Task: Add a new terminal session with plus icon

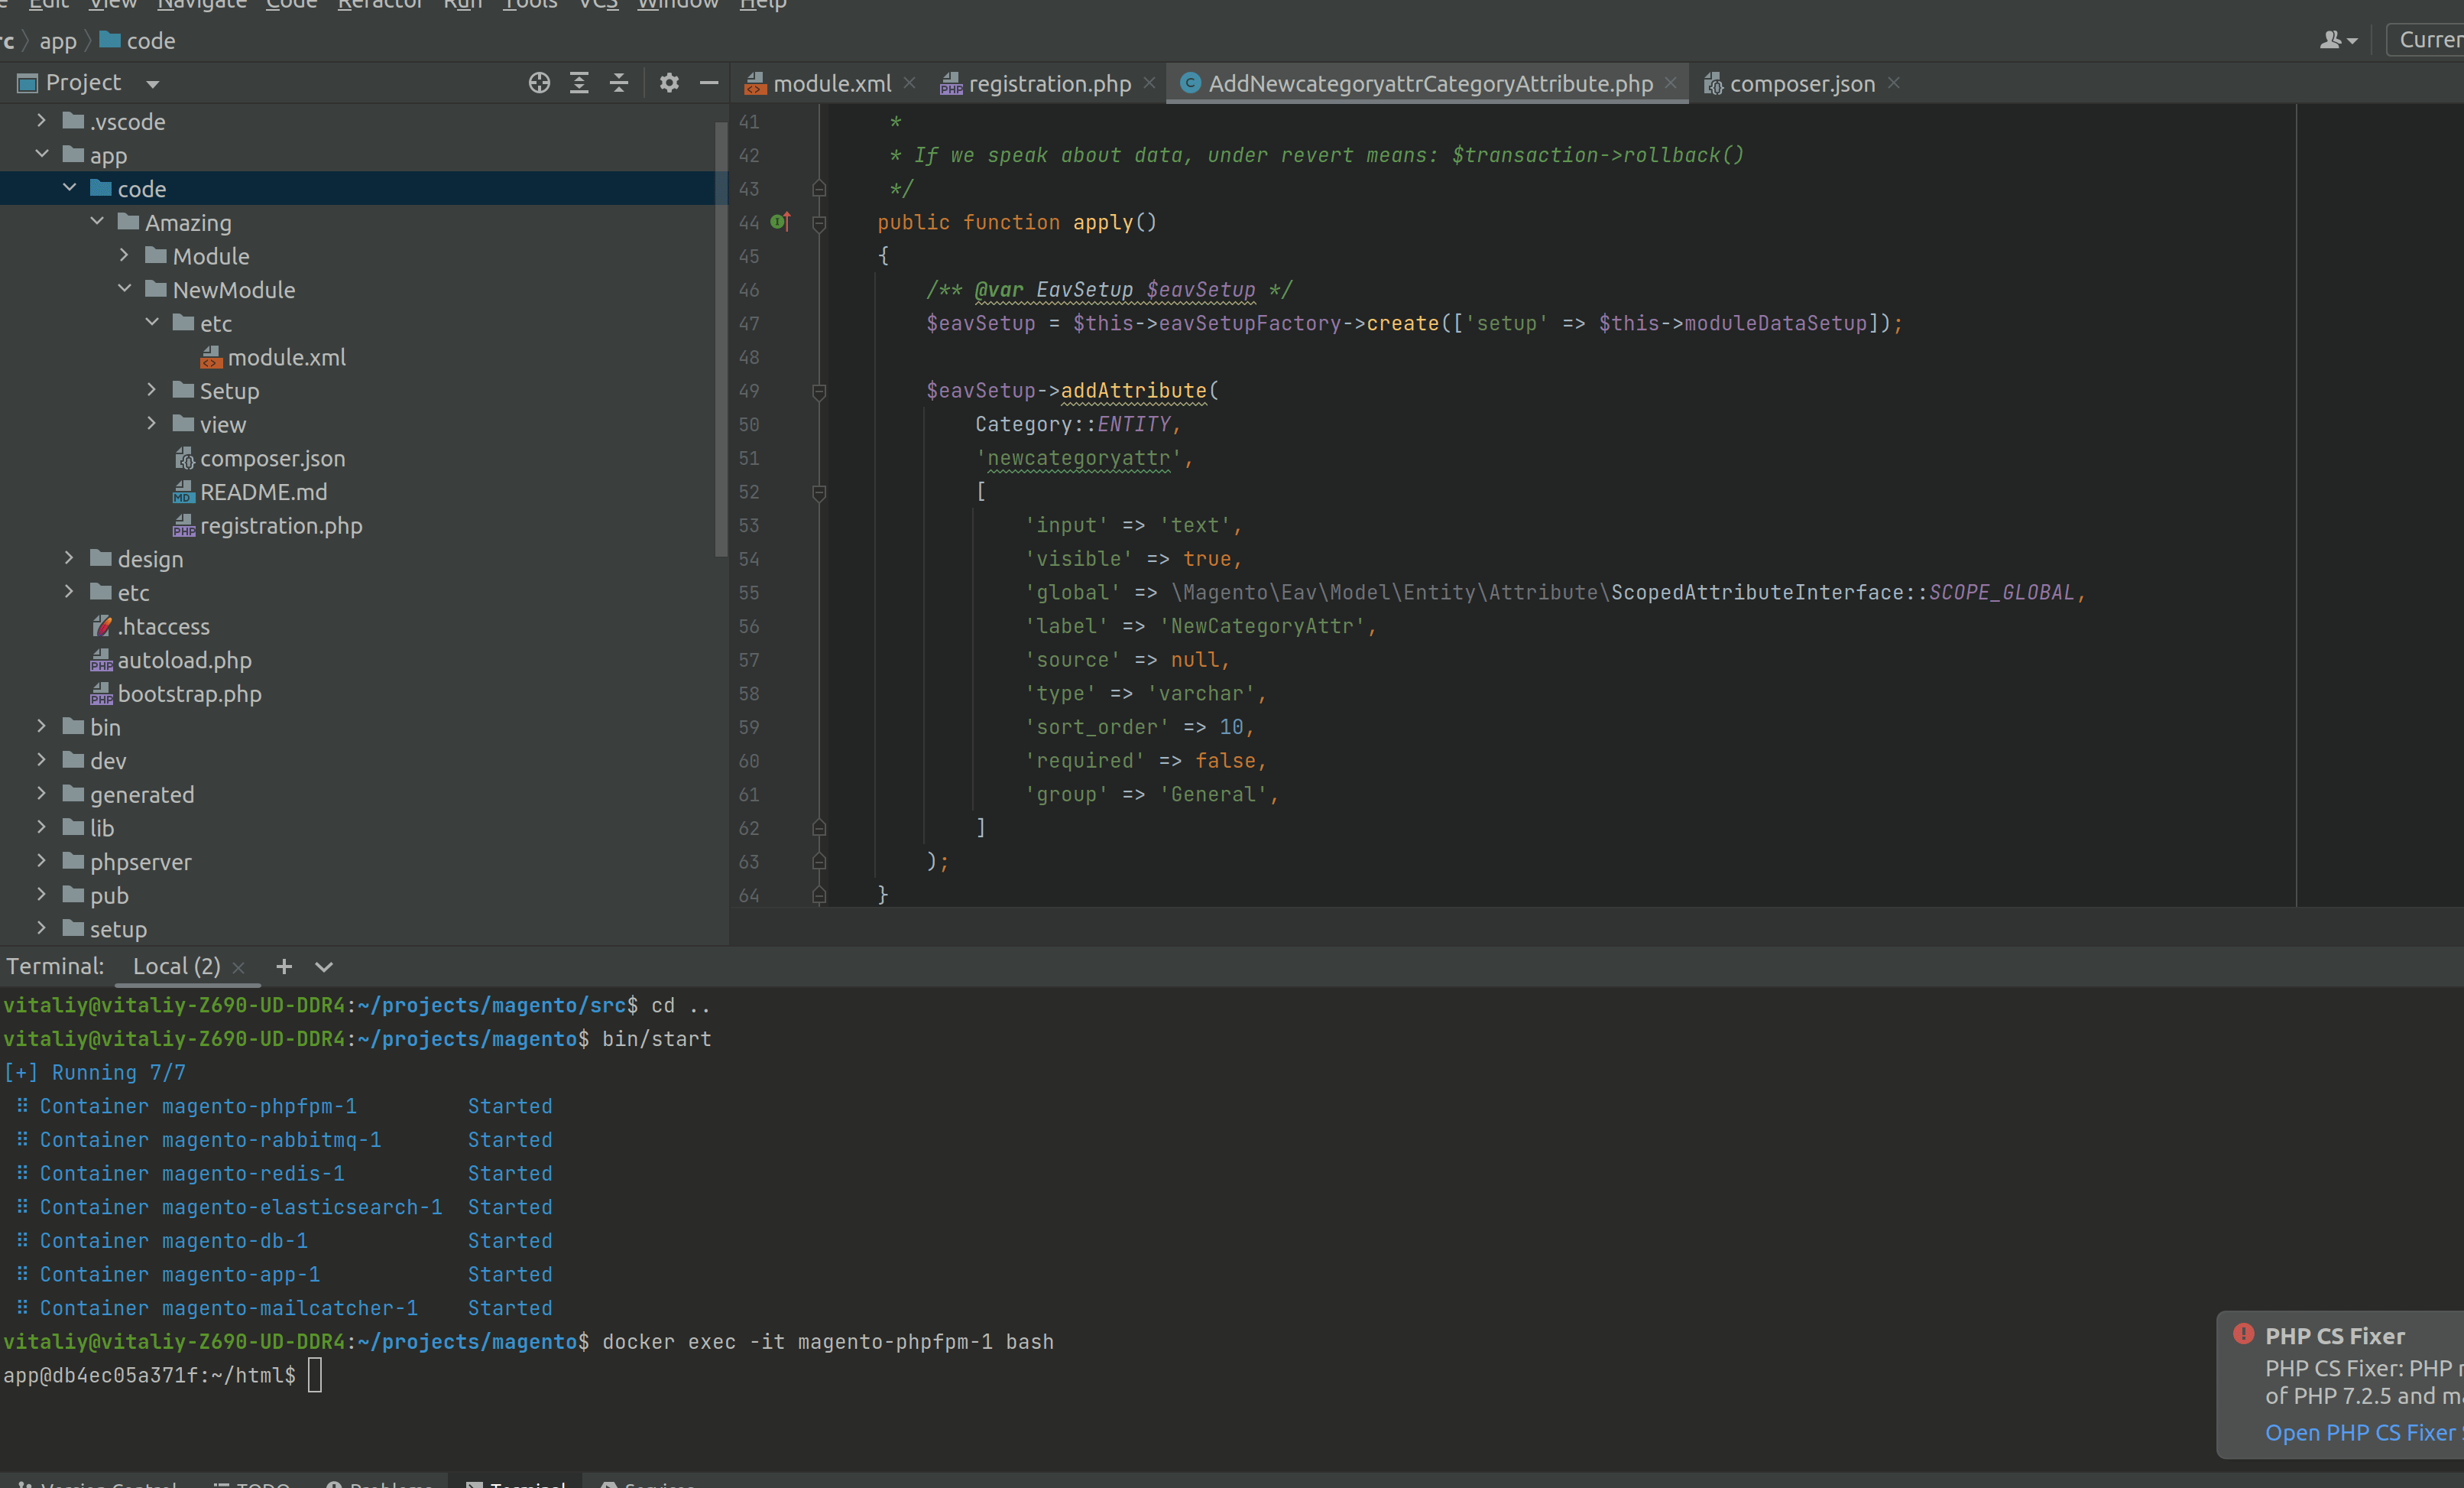Action: pos(284,967)
